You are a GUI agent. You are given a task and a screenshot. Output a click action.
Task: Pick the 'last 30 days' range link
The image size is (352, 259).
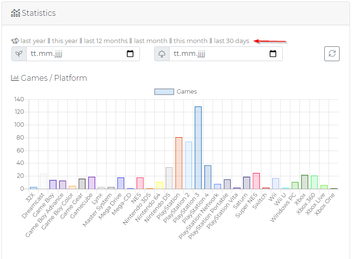(x=232, y=41)
